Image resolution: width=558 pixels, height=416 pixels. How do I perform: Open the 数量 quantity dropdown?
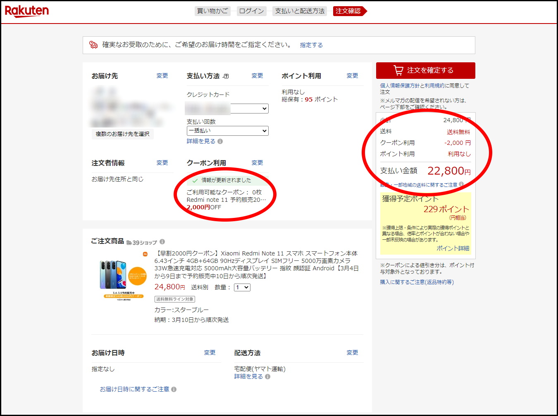(242, 287)
